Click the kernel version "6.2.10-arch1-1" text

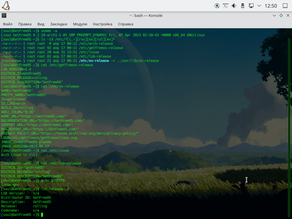[47, 35]
